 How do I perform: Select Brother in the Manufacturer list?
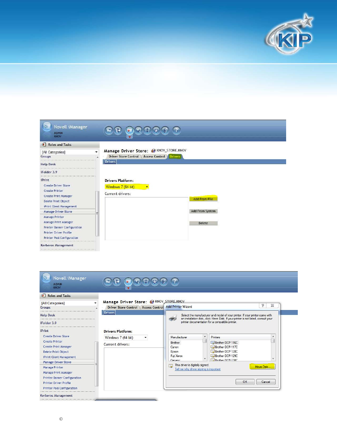[x=175, y=343]
